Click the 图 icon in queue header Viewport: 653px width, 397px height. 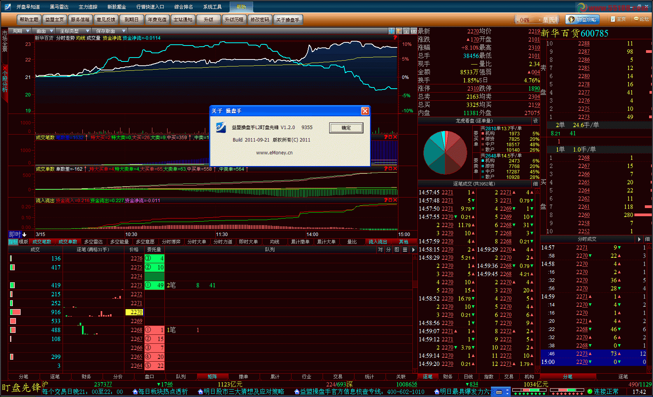(x=397, y=250)
